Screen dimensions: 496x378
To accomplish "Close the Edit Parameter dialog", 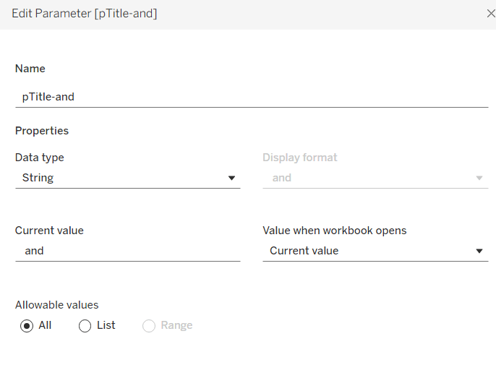I will [x=492, y=13].
